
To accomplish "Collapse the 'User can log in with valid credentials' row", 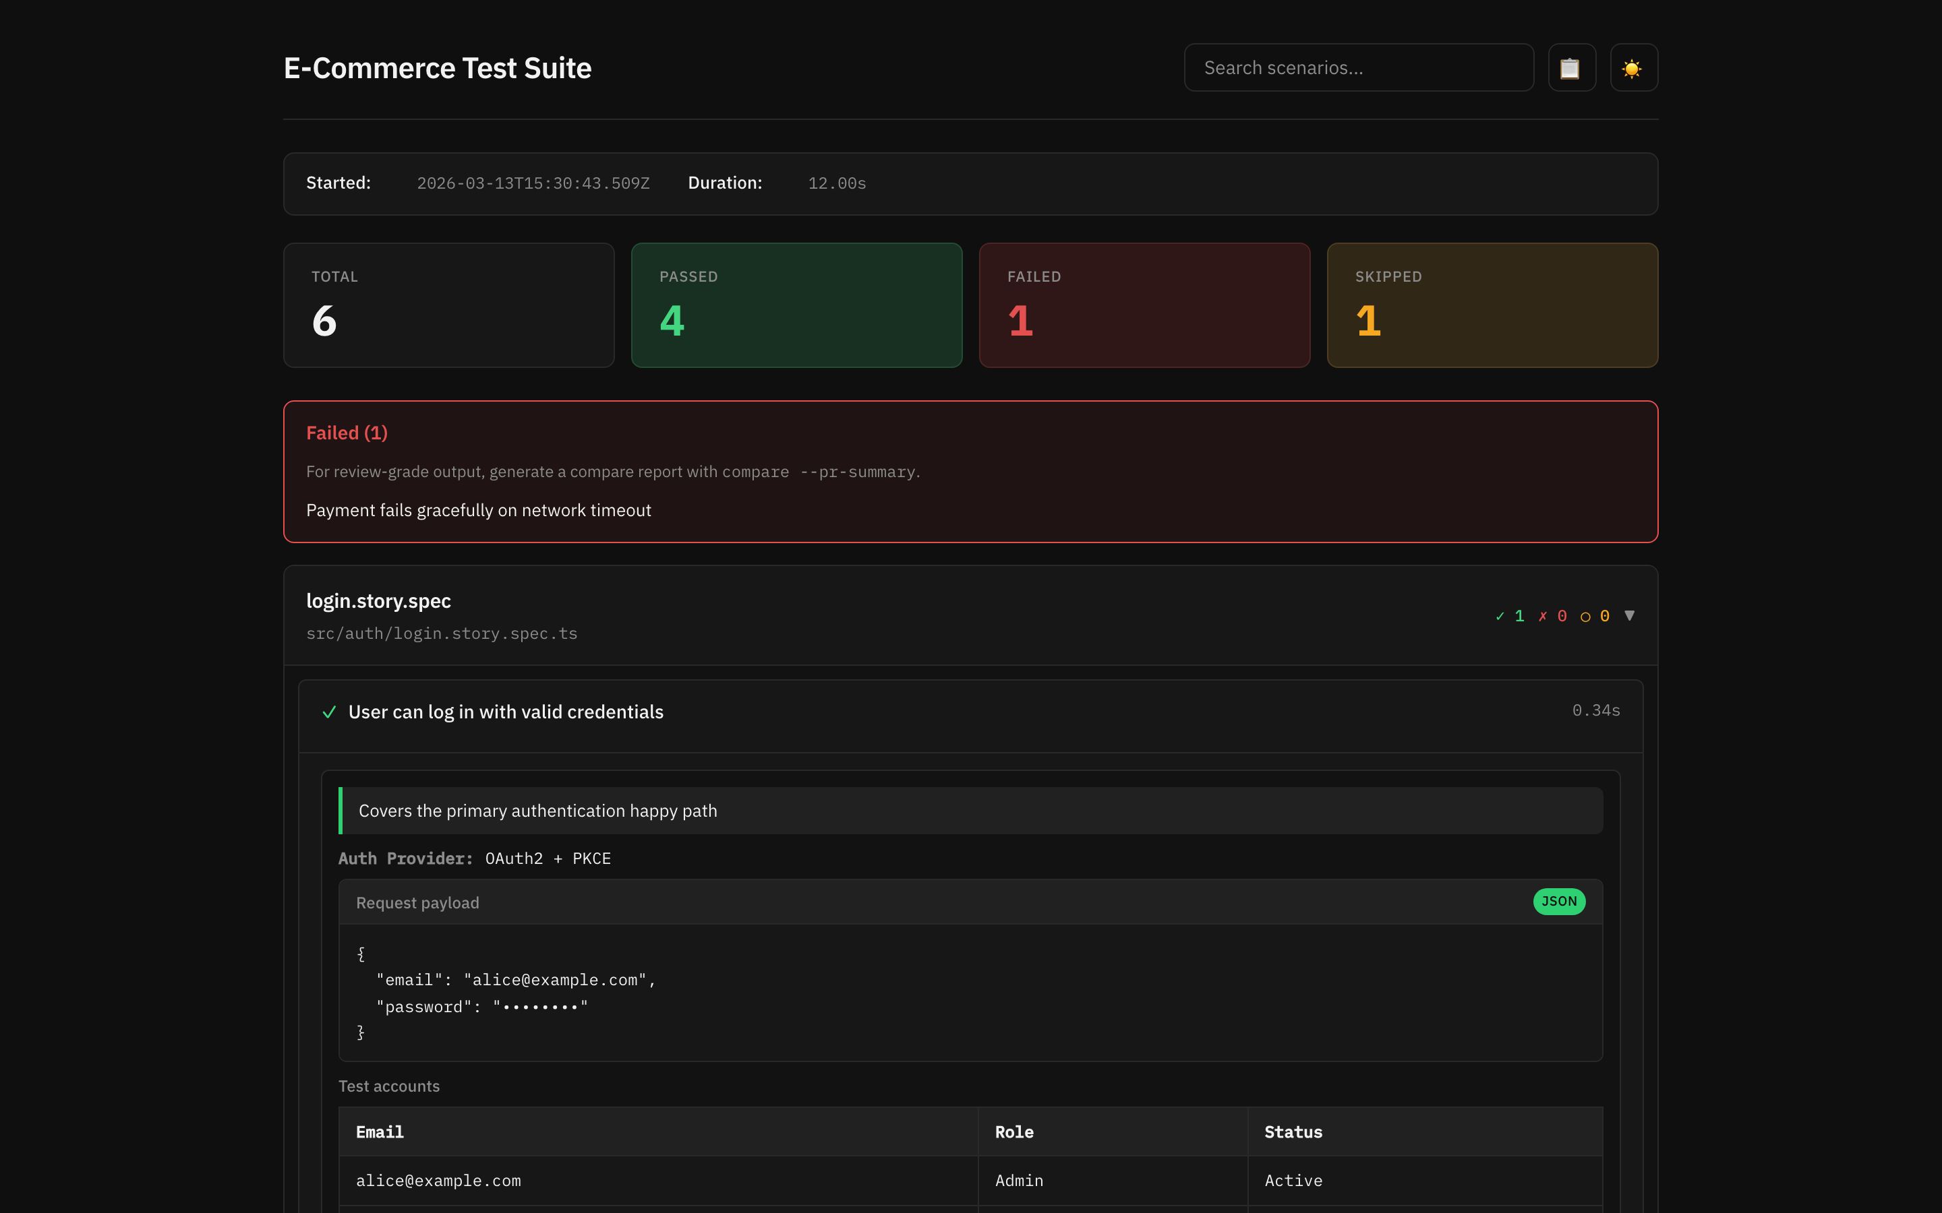I will pos(505,712).
